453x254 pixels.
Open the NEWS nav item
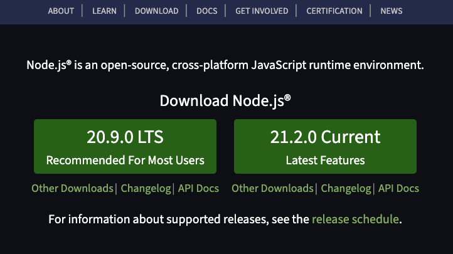click(x=391, y=11)
